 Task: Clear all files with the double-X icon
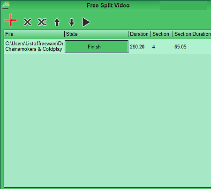coord(42,22)
